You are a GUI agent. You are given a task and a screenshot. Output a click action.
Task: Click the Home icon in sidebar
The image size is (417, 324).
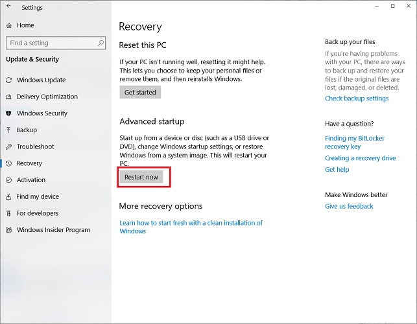tap(9, 25)
